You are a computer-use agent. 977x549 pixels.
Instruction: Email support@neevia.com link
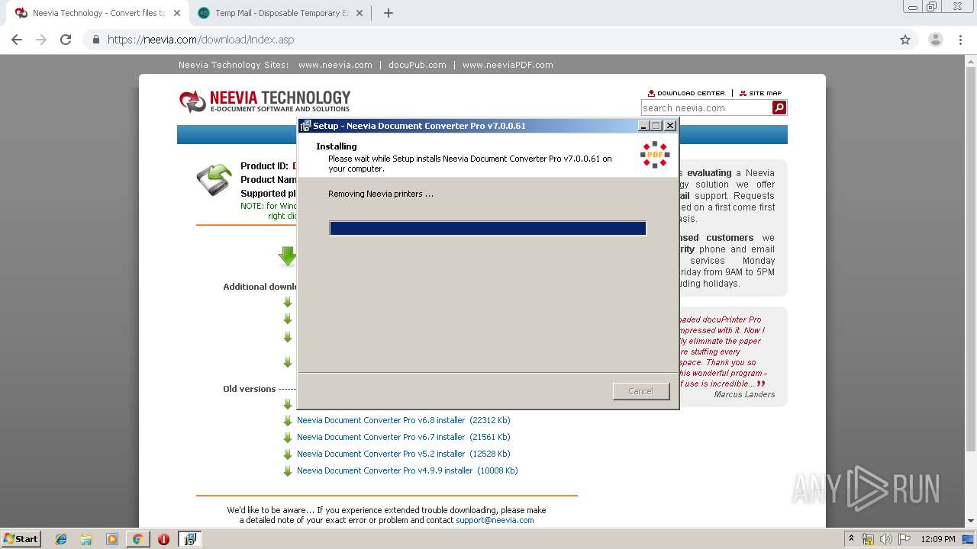(x=495, y=520)
